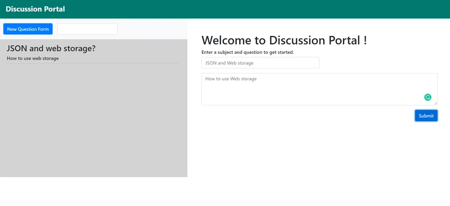
Task: Open the New Question Form
Action: pos(28,29)
